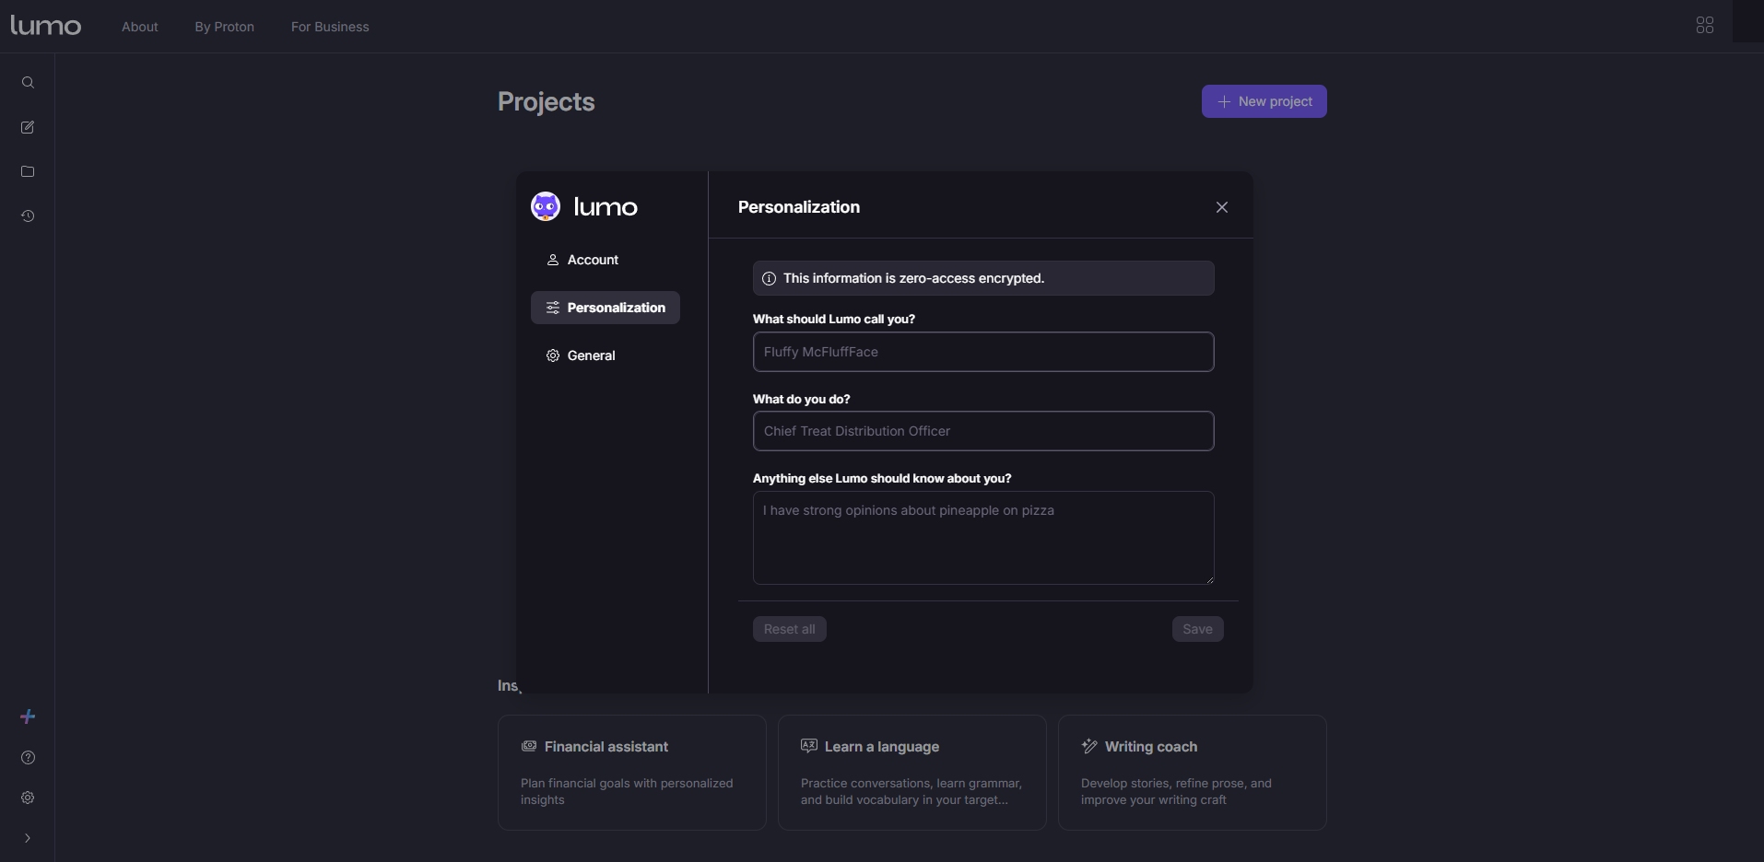
Task: Click the New project button
Action: pos(1264,101)
